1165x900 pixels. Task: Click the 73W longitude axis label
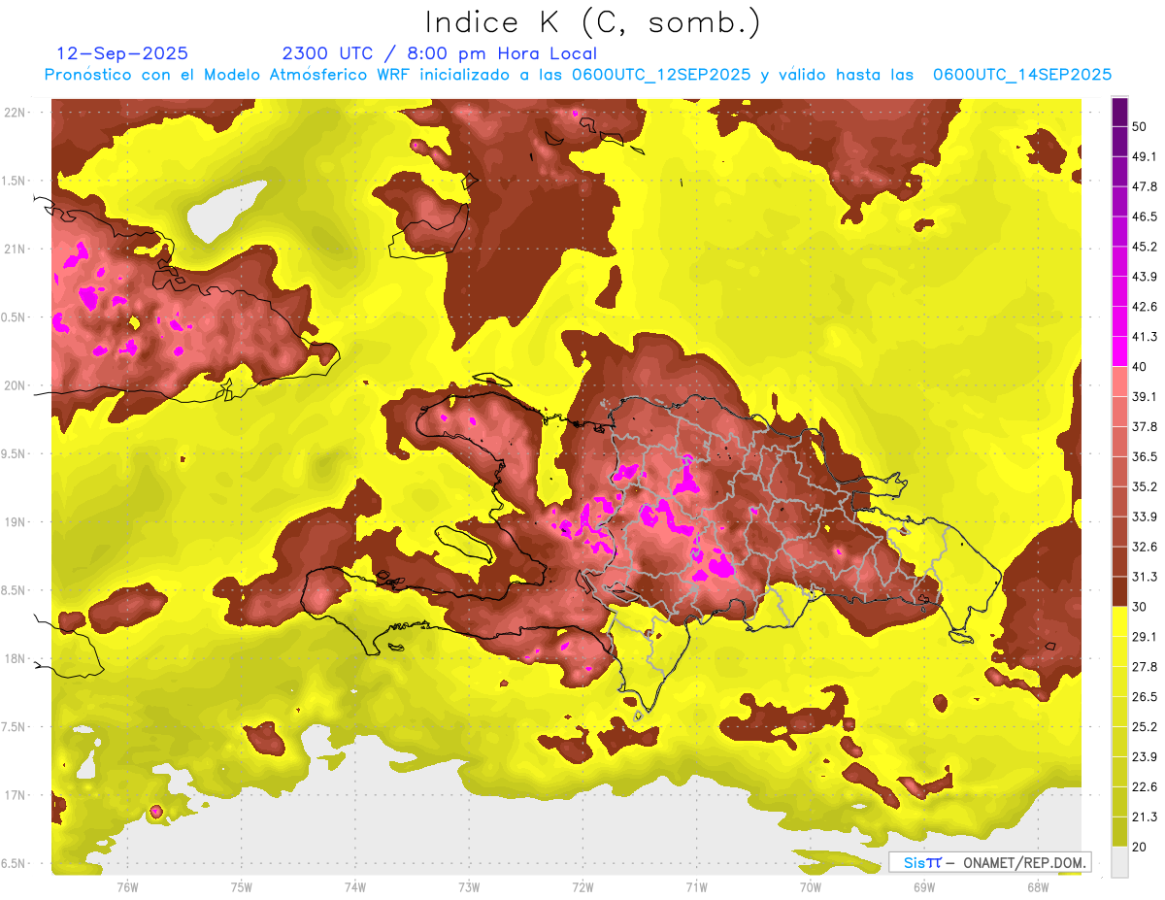coord(469,886)
